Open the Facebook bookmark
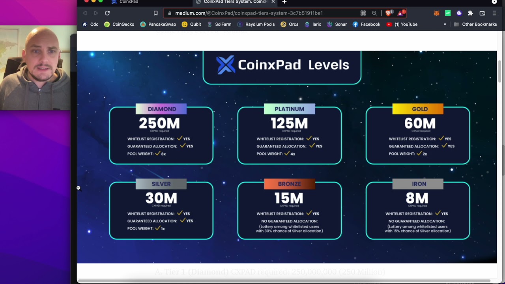The width and height of the screenshot is (505, 284). (x=367, y=24)
